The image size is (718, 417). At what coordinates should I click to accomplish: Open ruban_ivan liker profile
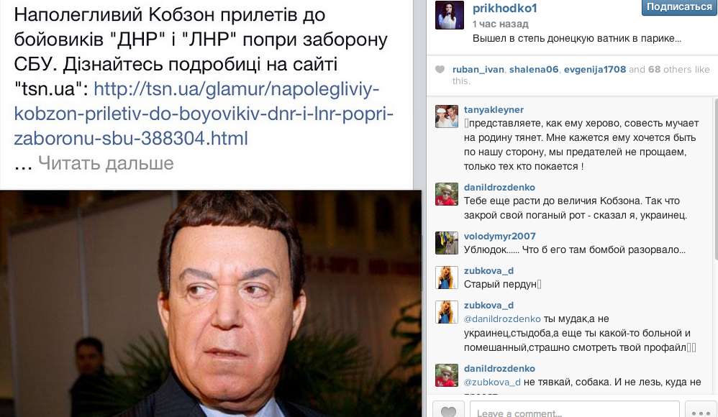[478, 70]
